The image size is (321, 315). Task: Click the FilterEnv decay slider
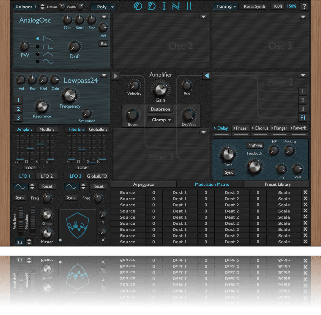(x=82, y=150)
